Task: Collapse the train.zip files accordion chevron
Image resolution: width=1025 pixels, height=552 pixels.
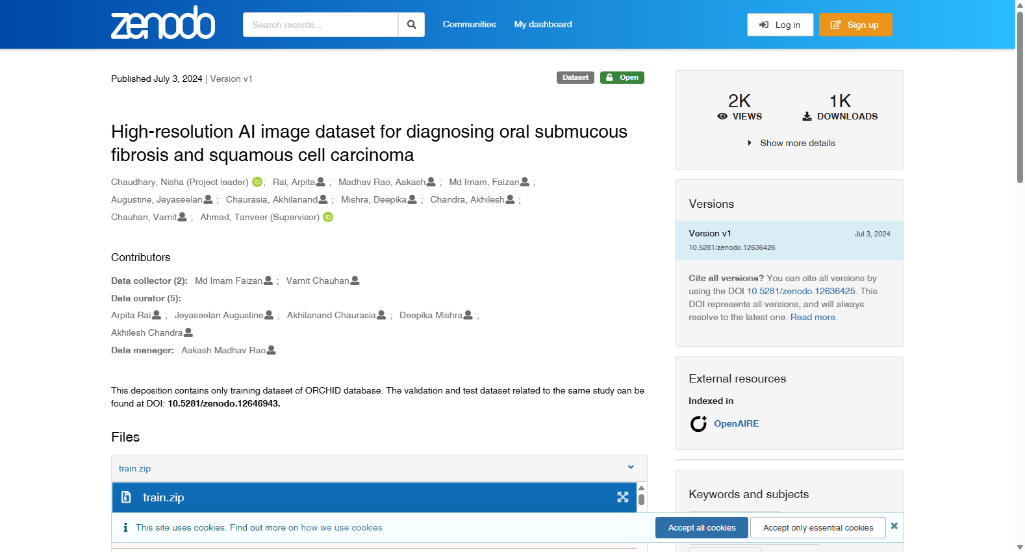Action: click(631, 468)
